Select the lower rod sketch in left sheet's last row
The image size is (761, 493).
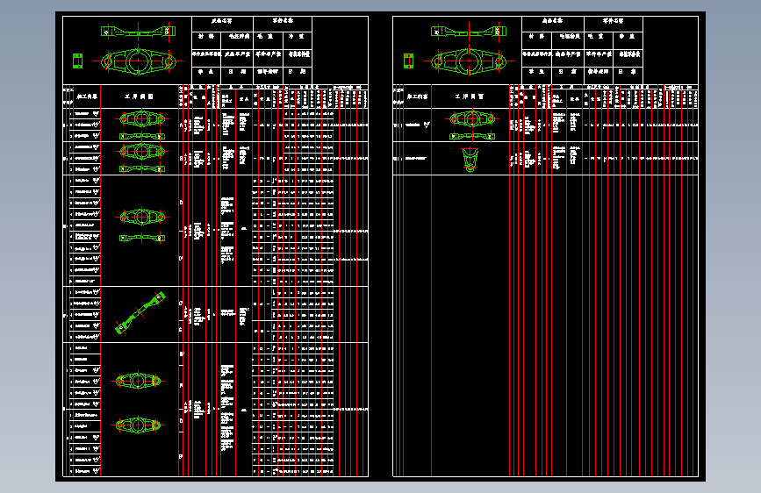click(x=138, y=425)
